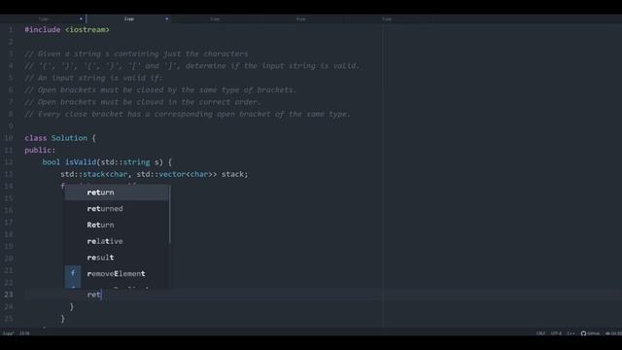Click the "#include <iostream>" line
The image size is (622, 350).
click(x=67, y=30)
